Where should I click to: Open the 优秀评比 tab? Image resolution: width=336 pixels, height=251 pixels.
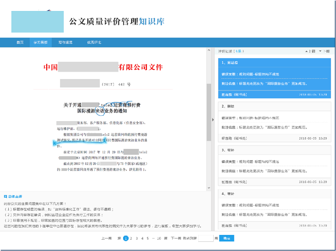tap(94, 42)
